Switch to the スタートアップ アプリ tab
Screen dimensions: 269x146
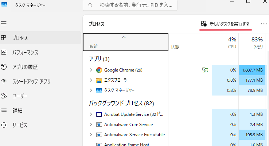click(40, 81)
